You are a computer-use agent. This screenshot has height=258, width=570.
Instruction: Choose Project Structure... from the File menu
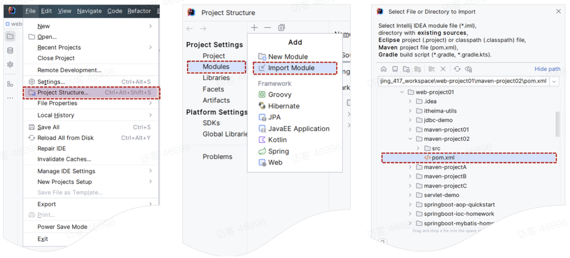[x=63, y=93]
